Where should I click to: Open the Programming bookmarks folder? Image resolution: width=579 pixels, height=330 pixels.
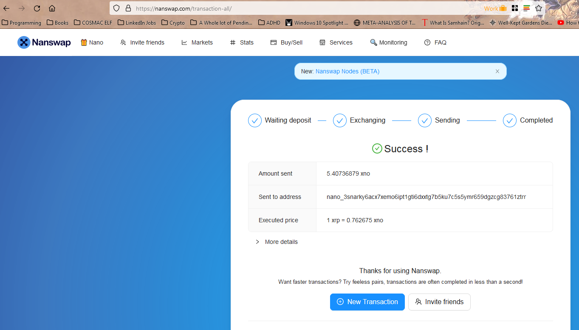pos(22,23)
